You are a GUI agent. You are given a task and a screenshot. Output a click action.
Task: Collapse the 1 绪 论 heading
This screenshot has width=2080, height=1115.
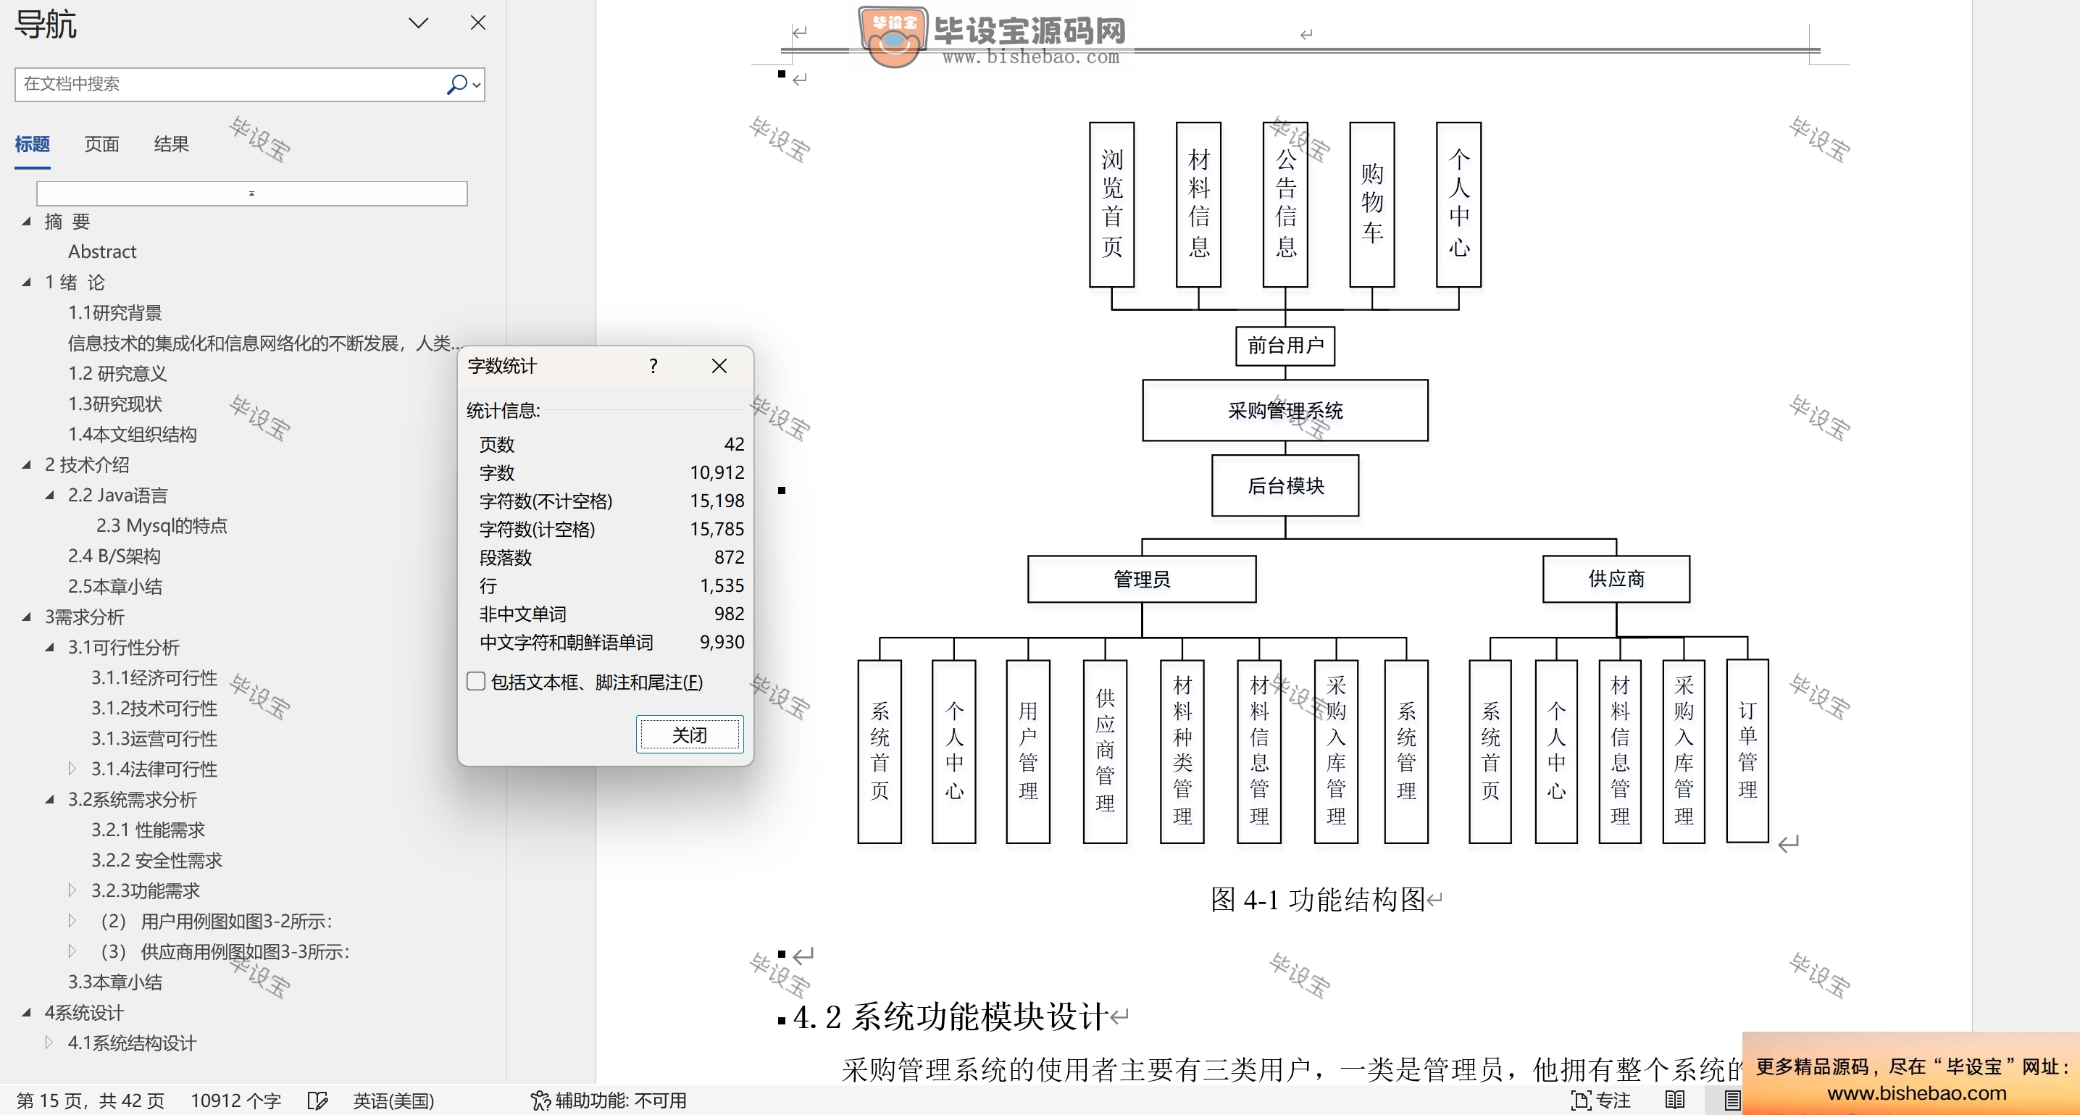(27, 282)
